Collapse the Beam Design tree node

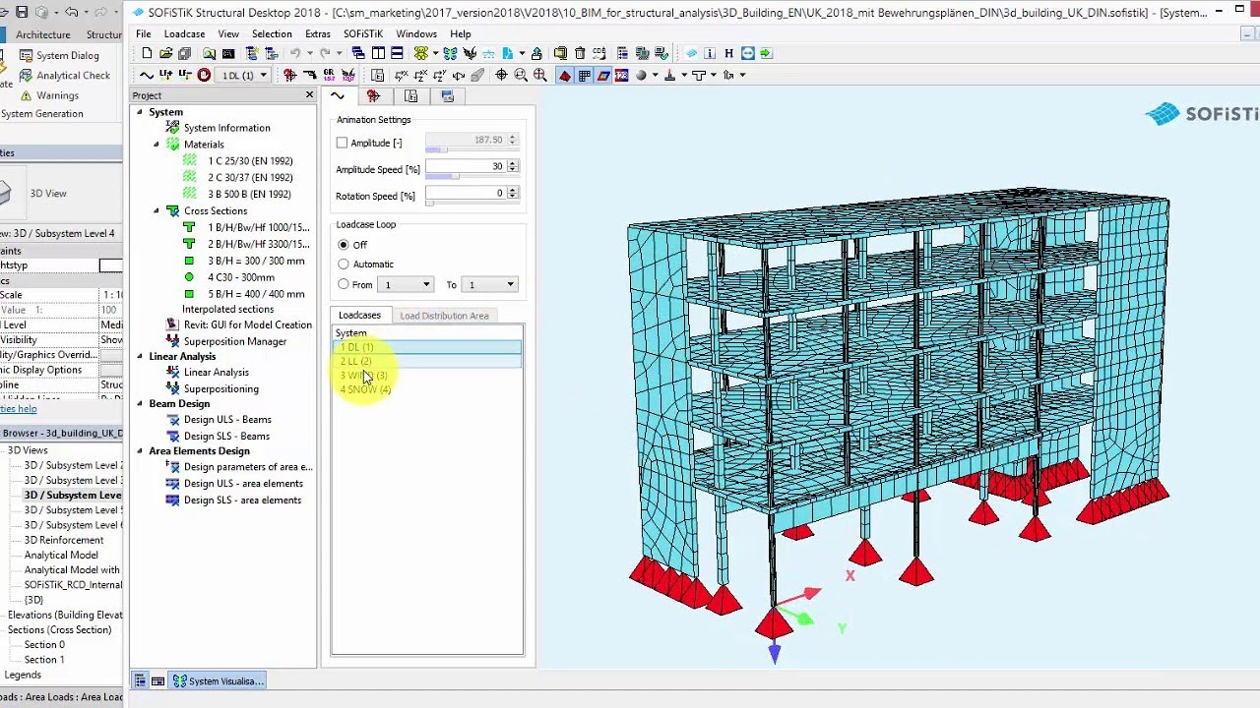(x=139, y=403)
